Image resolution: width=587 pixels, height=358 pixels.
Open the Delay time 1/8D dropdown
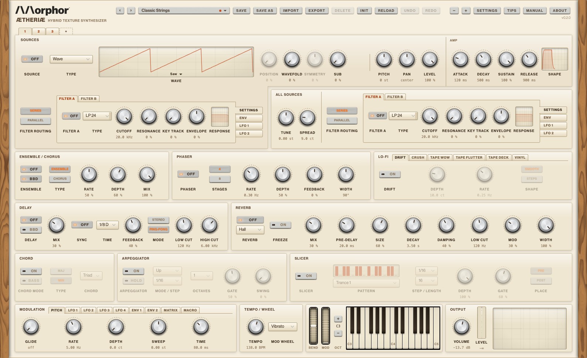pyautogui.click(x=107, y=225)
